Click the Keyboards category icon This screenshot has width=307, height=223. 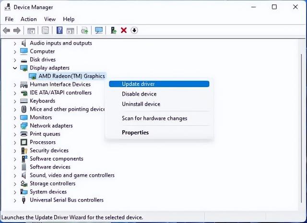coord(24,101)
